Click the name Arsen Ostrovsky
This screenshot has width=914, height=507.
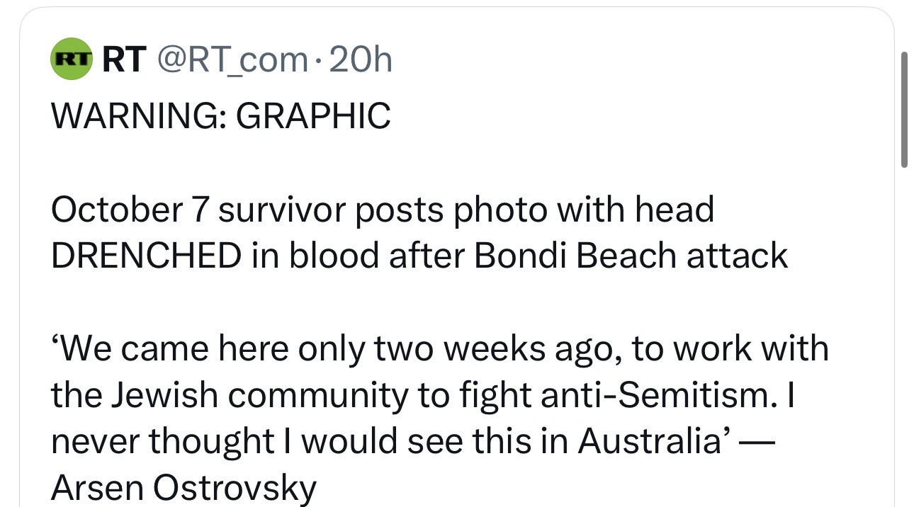pos(184,487)
